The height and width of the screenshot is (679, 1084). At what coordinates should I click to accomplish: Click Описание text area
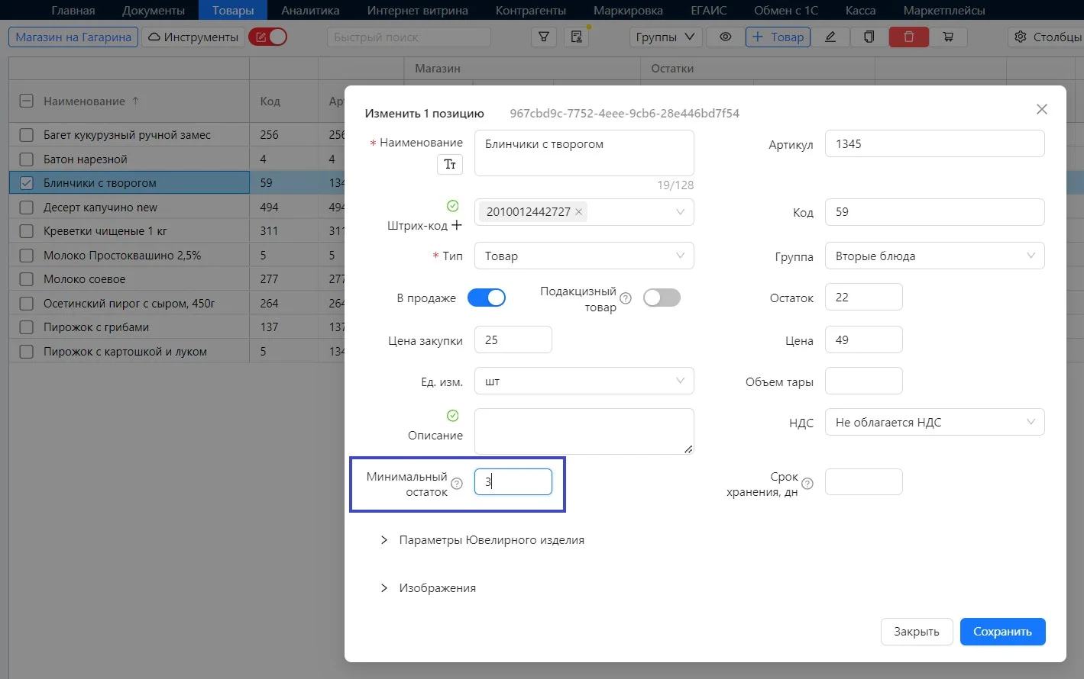coord(584,431)
